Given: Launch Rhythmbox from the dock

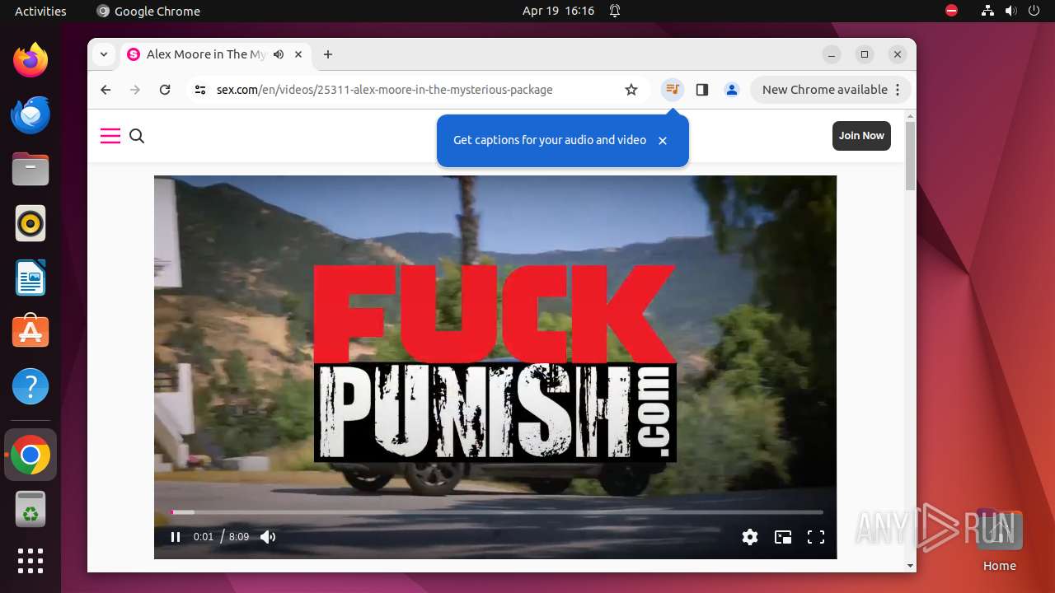Looking at the screenshot, I should (x=30, y=223).
